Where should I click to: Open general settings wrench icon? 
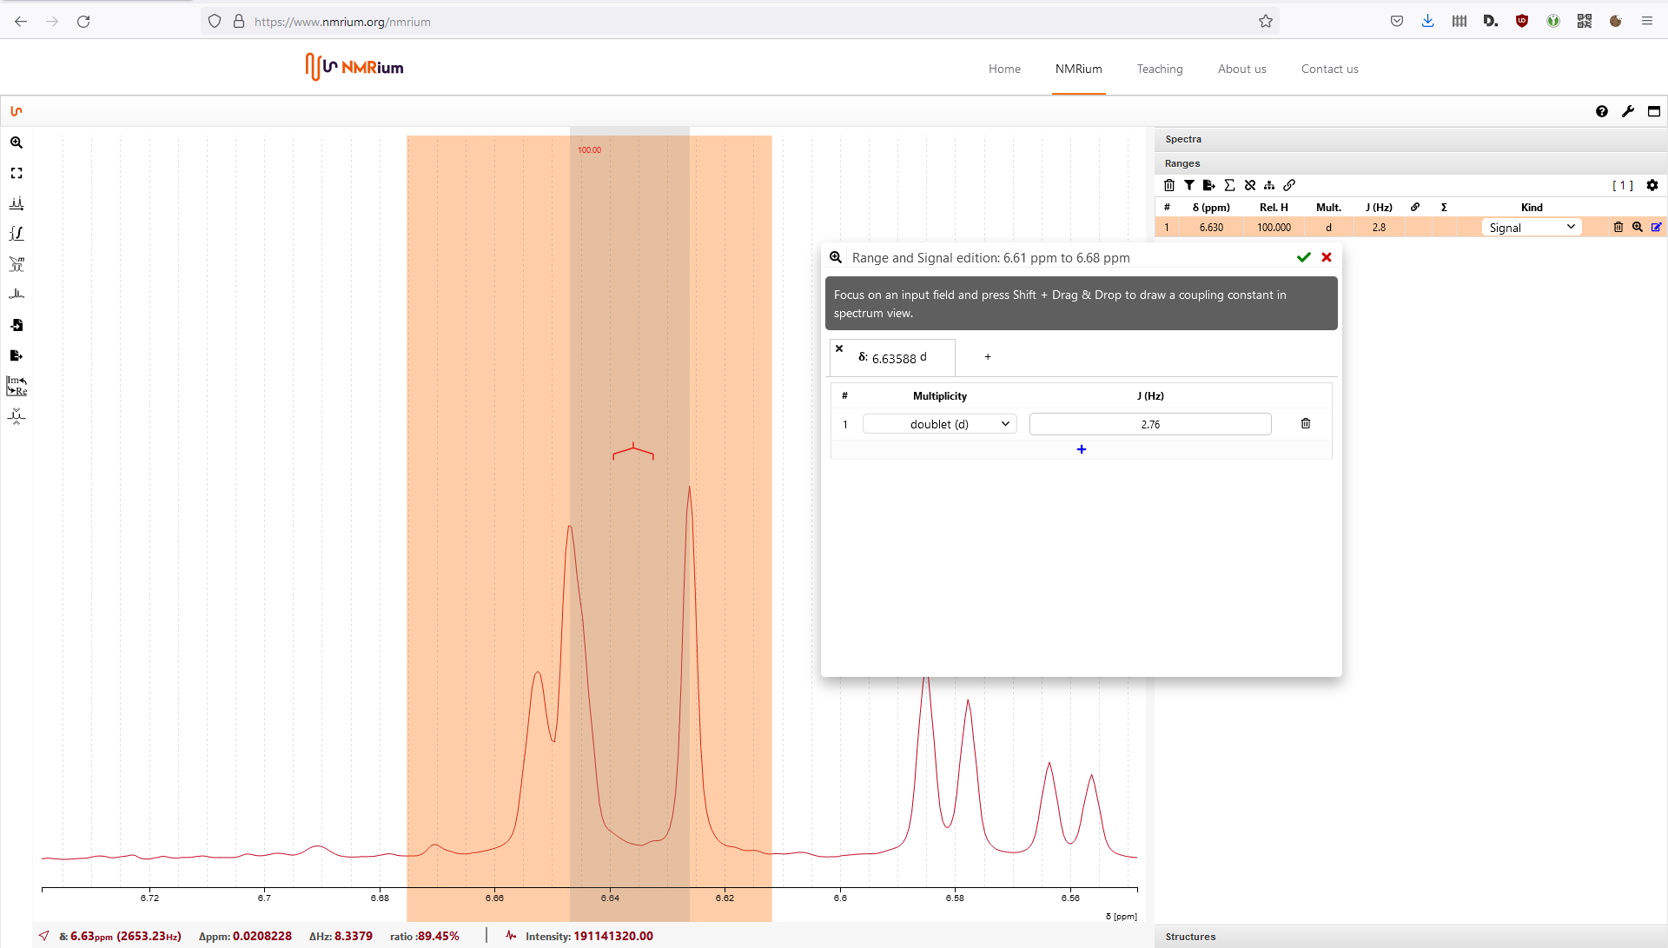(x=1628, y=111)
